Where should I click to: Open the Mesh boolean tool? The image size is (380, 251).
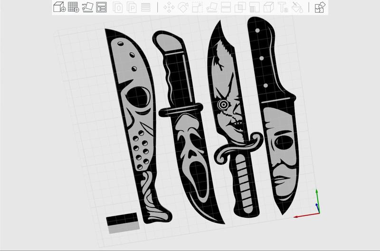pyautogui.click(x=240, y=7)
